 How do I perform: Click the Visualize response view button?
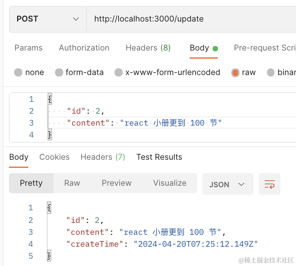point(170,183)
